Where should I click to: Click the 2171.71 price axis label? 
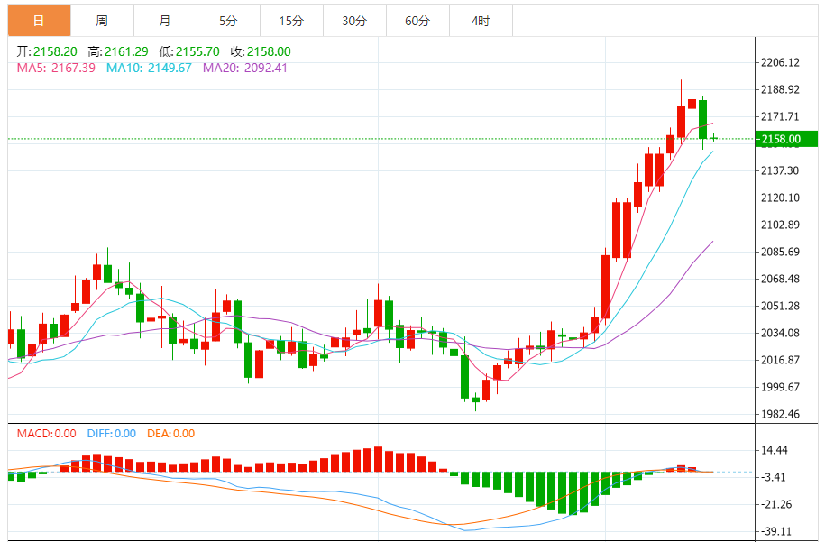[x=780, y=117]
